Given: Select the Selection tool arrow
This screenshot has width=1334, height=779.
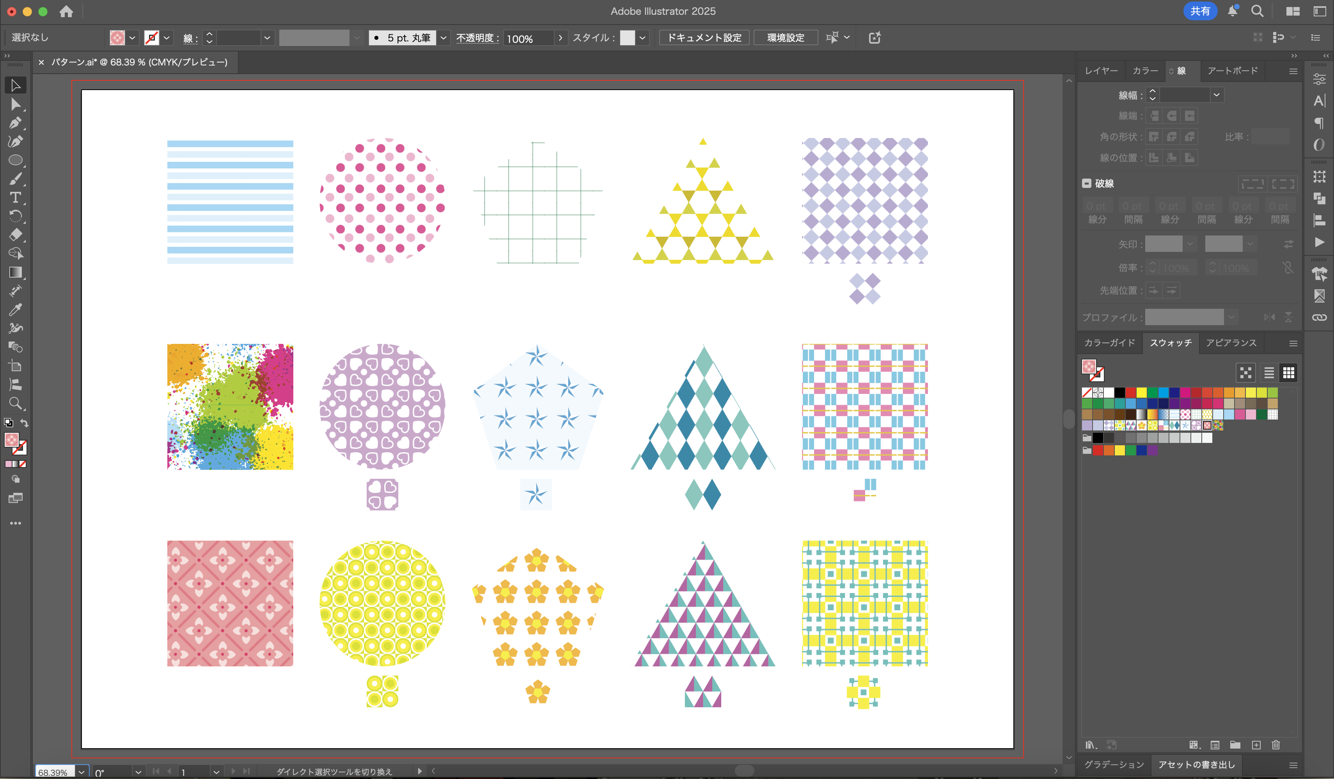Looking at the screenshot, I should 15,85.
